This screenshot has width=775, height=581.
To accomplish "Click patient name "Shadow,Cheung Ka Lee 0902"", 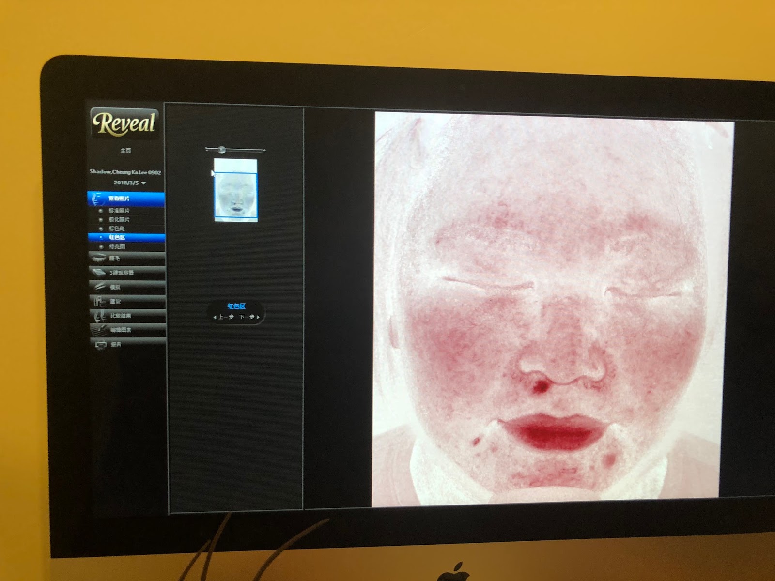I will point(125,172).
